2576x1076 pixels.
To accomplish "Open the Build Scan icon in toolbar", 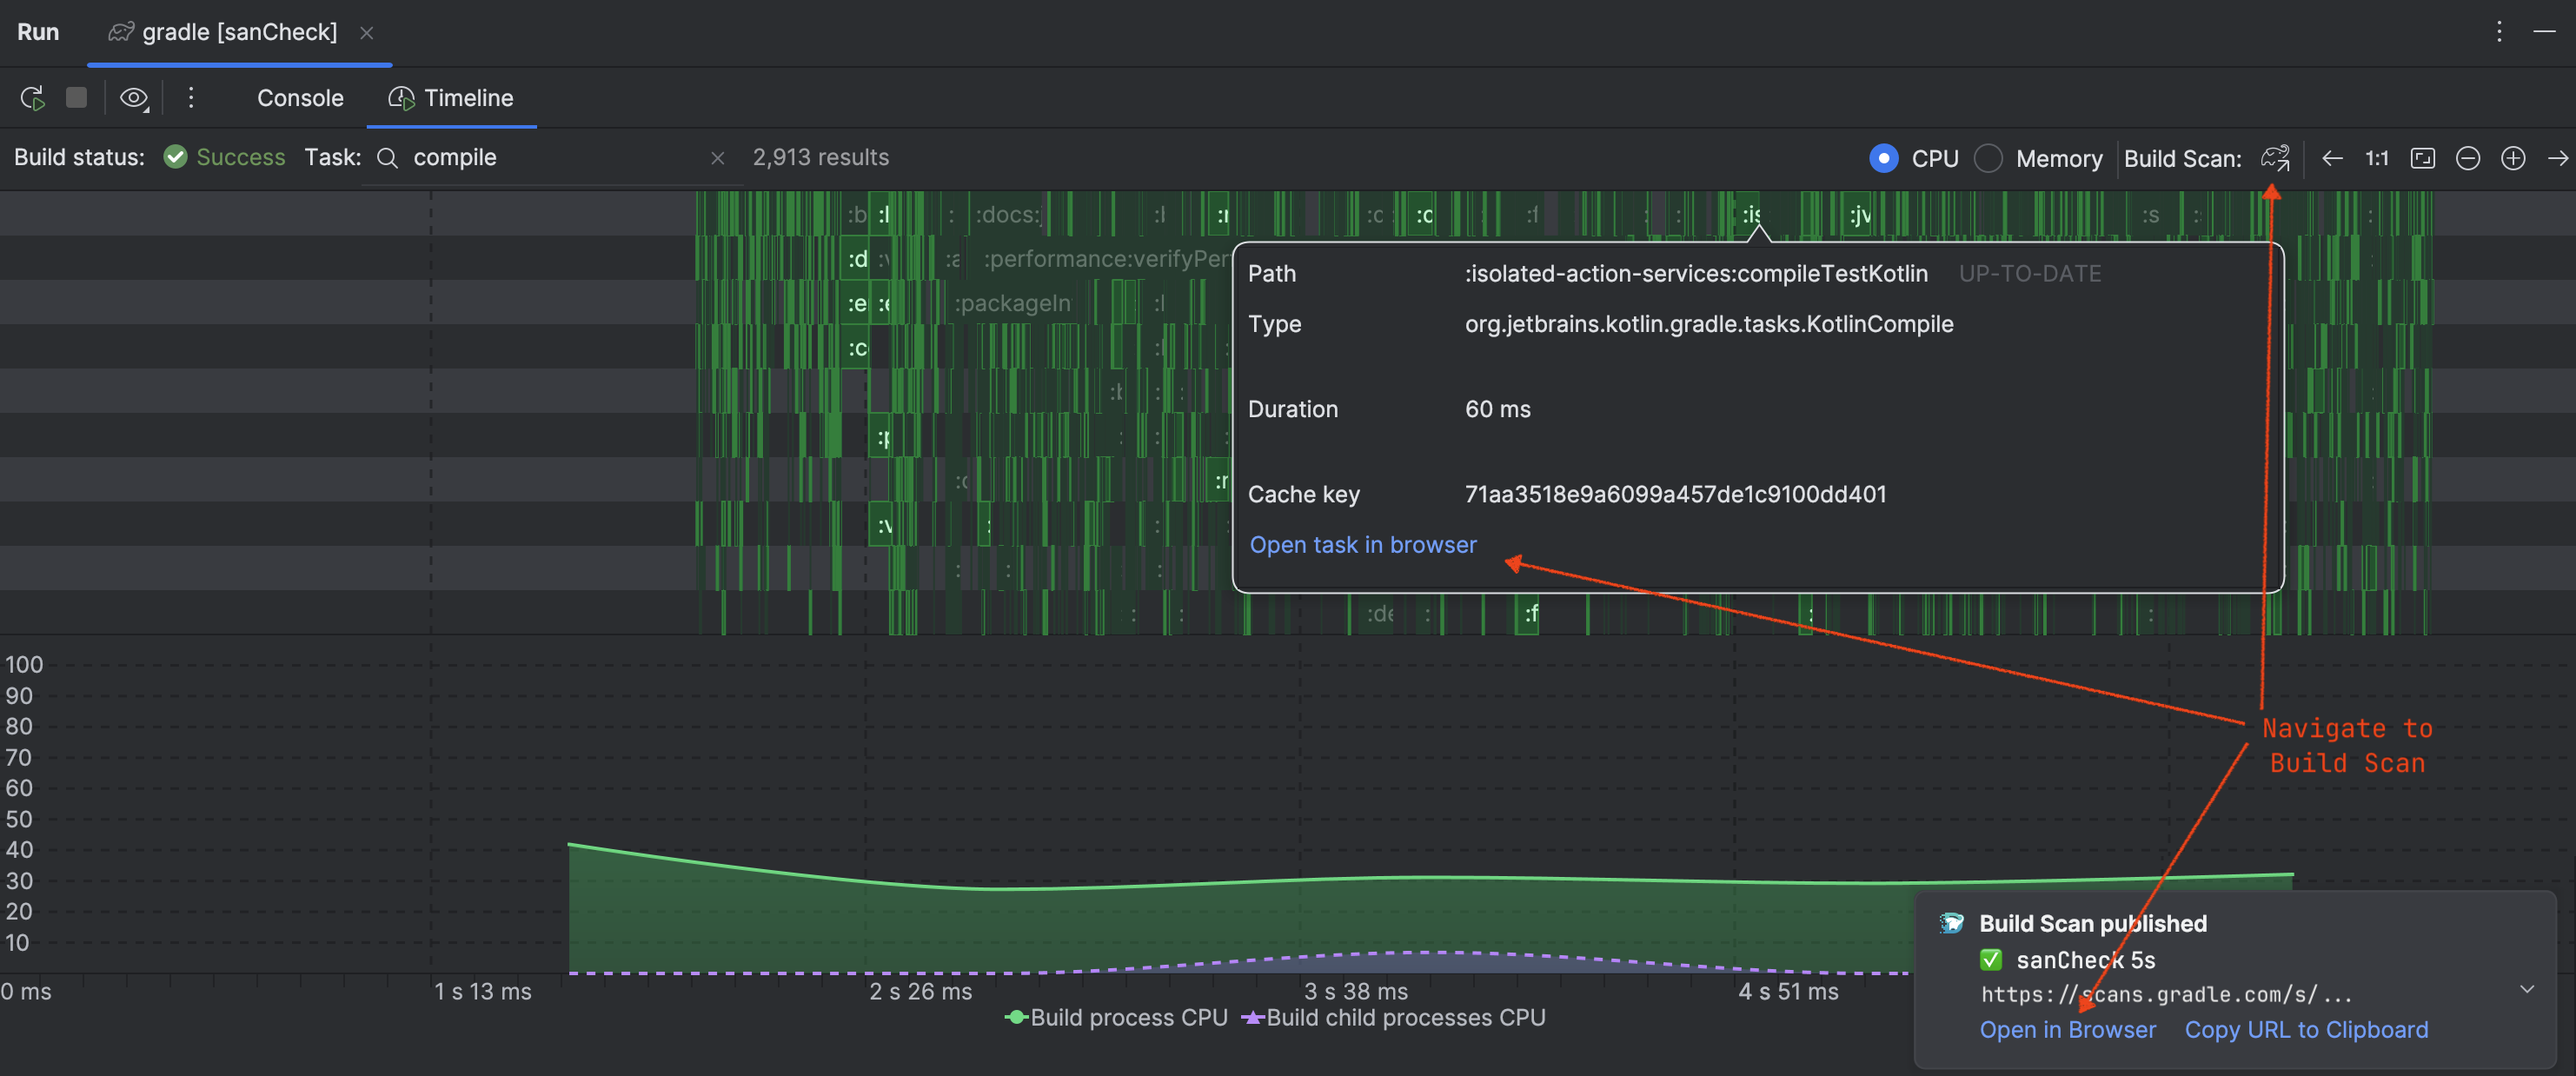I will tap(2275, 158).
